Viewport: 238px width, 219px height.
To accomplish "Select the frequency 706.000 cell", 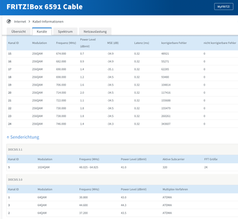I will 61,85.
